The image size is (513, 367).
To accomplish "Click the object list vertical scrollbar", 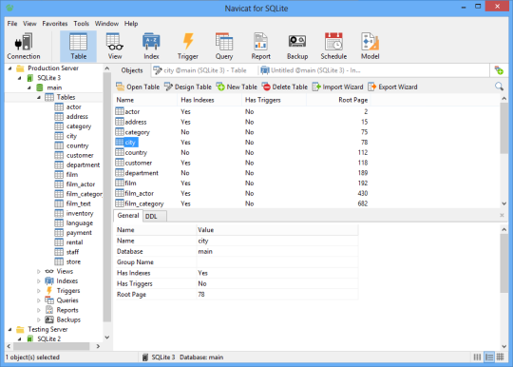I will point(503,127).
